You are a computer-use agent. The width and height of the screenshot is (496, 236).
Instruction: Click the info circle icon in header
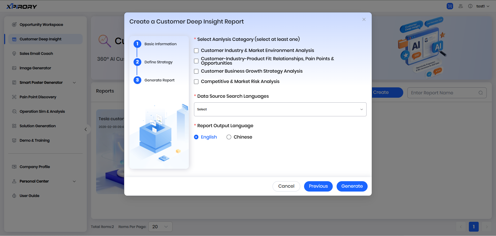[470, 6]
